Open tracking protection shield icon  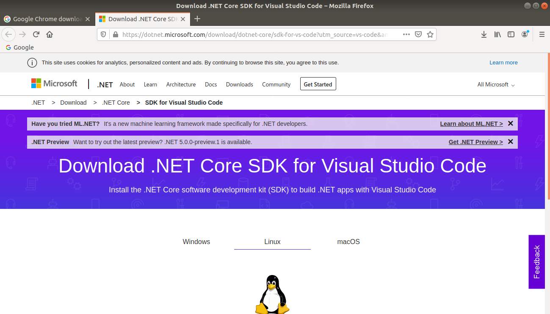click(103, 34)
